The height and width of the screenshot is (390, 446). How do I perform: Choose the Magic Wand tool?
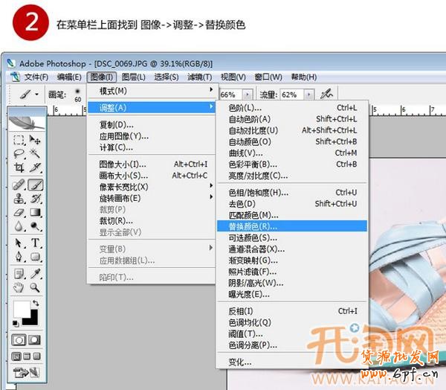click(35, 154)
